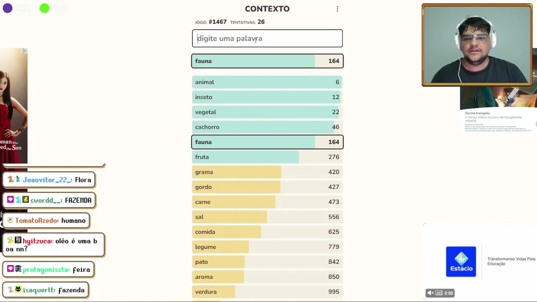Image resolution: width=537 pixels, height=302 pixels.
Task: Click the AD badge on video ad
Action: 439,293
